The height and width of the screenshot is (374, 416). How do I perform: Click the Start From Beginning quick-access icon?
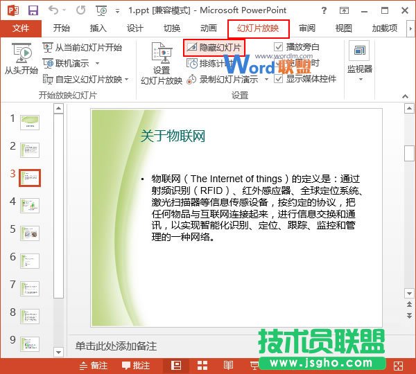101,10
